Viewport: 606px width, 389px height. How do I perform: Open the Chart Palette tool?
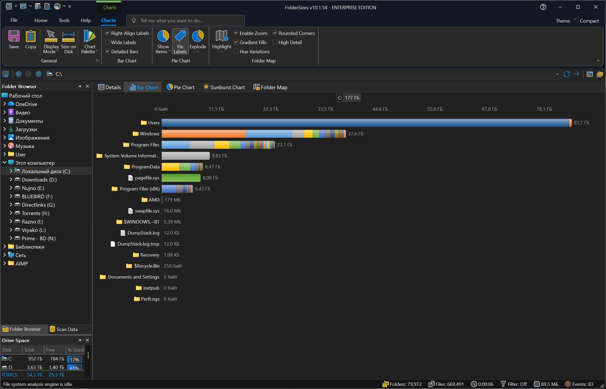(90, 42)
